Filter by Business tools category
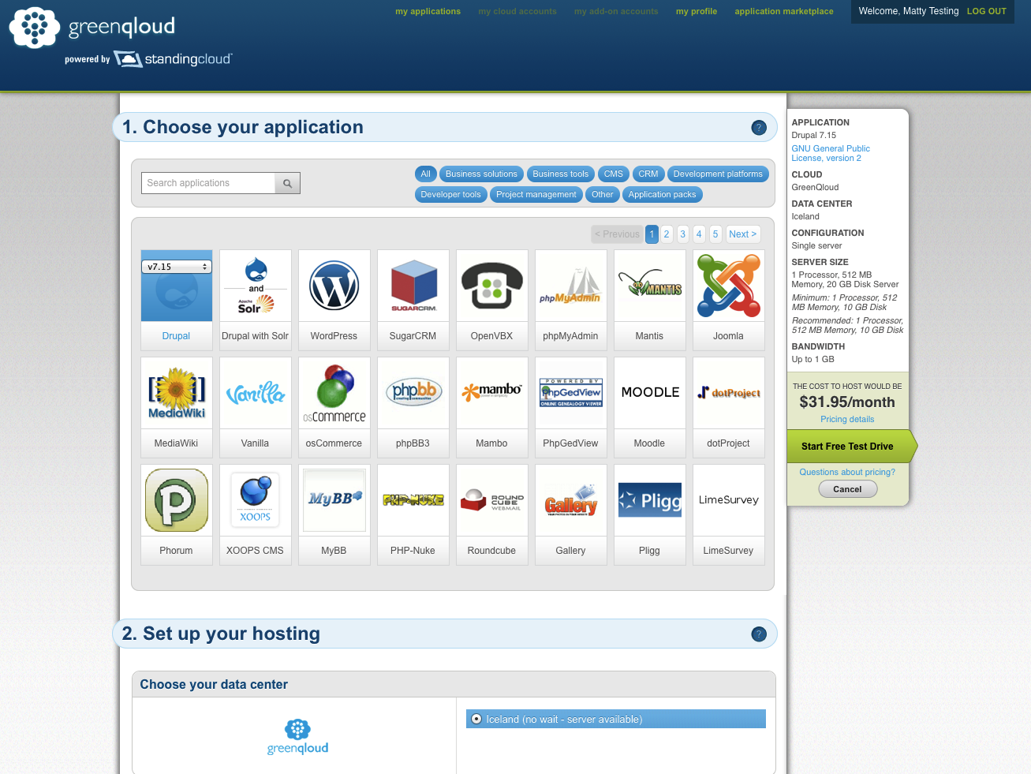The image size is (1031, 774). [561, 174]
